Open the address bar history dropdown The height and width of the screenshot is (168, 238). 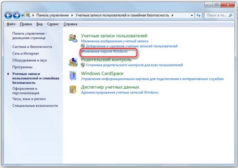click(x=192, y=16)
